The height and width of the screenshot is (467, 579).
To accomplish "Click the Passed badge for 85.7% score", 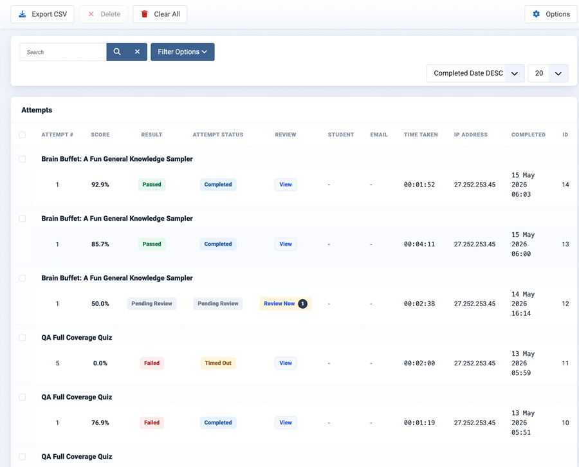I will click(152, 244).
